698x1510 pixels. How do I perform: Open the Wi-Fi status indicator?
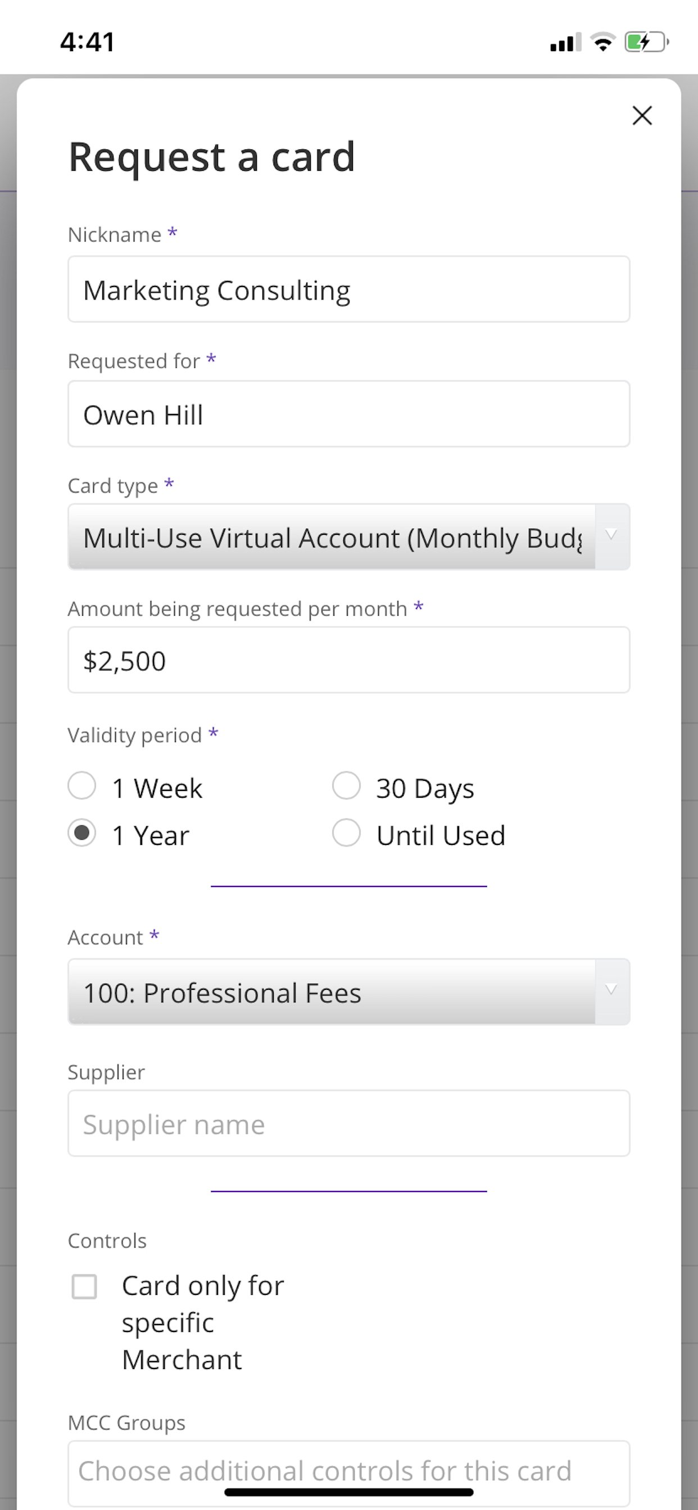tap(602, 40)
